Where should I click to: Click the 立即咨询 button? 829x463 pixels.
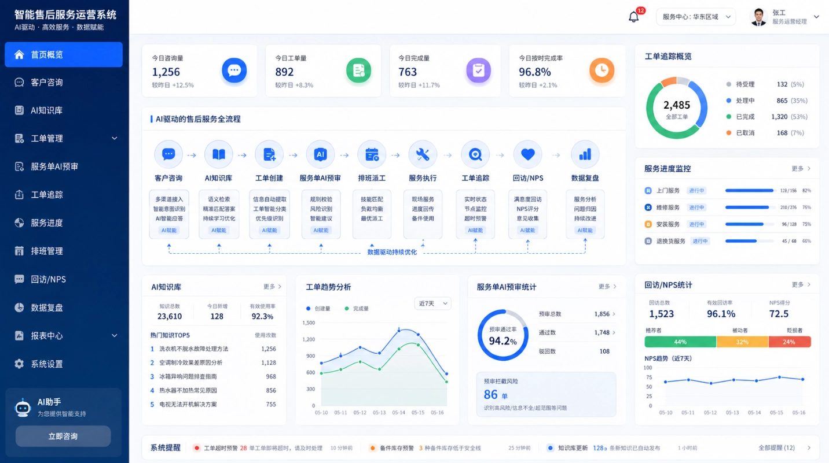click(x=63, y=436)
